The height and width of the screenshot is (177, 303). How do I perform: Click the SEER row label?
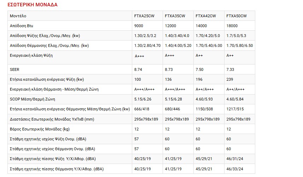(15, 70)
